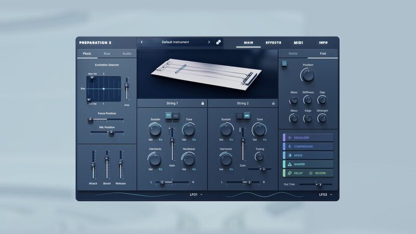The width and height of the screenshot is (416, 234).
Task: Click the String 1 Nonlinear knob
Action: click(189, 160)
